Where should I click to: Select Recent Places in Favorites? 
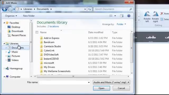19,35
